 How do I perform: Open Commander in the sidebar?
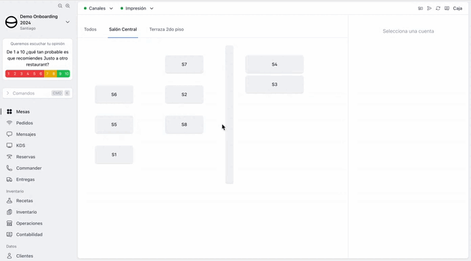pyautogui.click(x=29, y=168)
